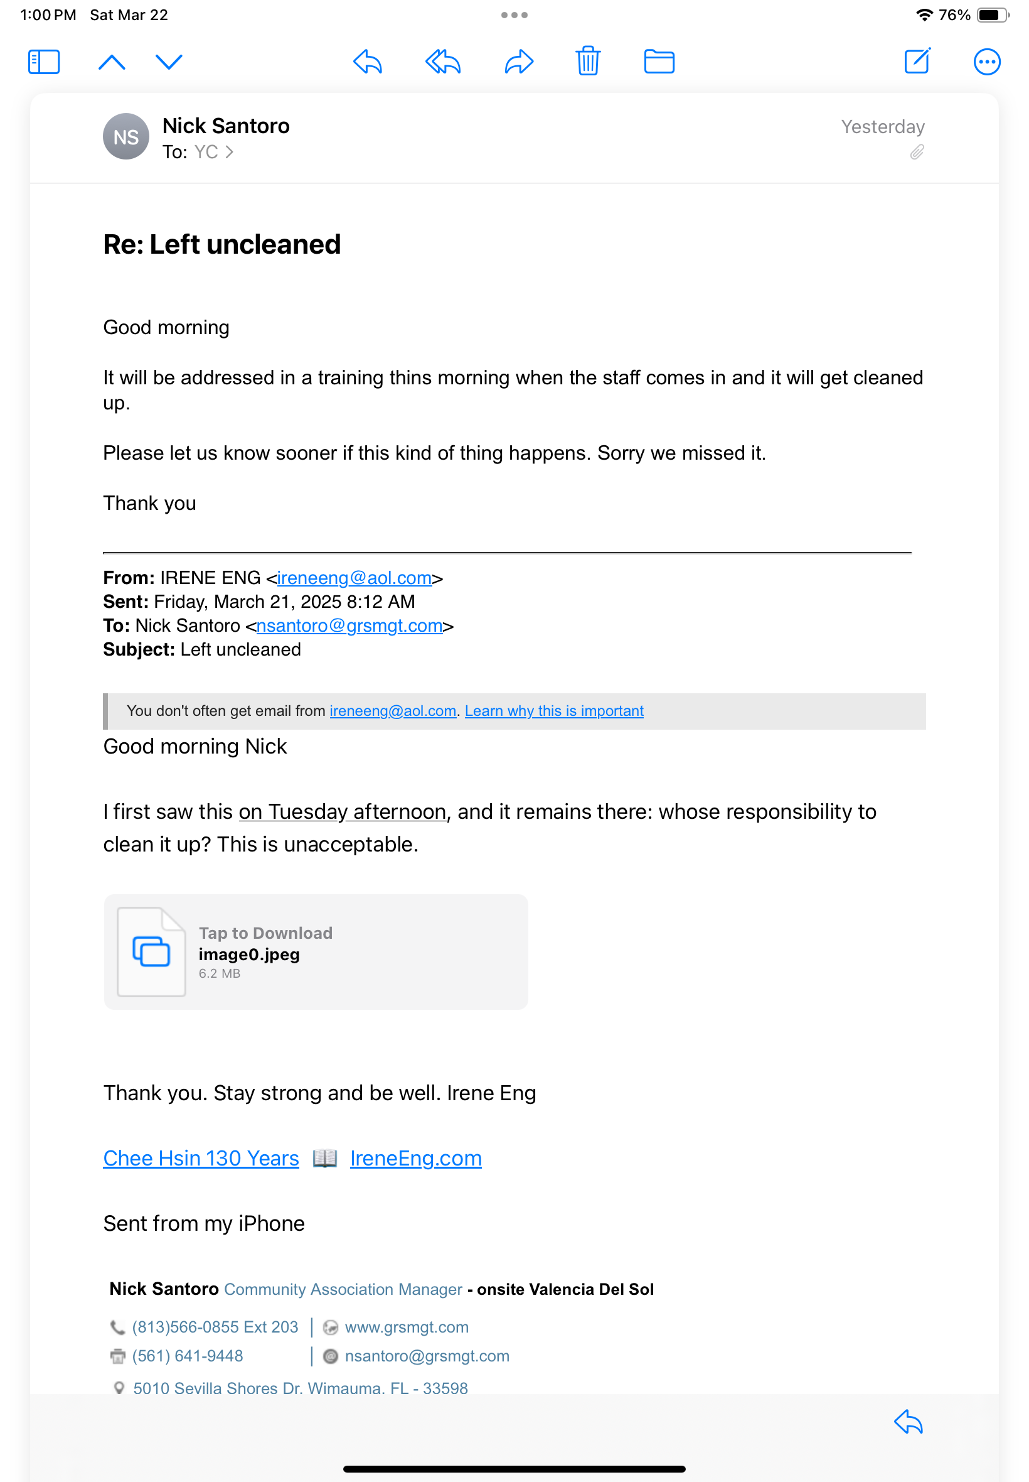Open the three-dot multitasking menu at top

tap(514, 15)
